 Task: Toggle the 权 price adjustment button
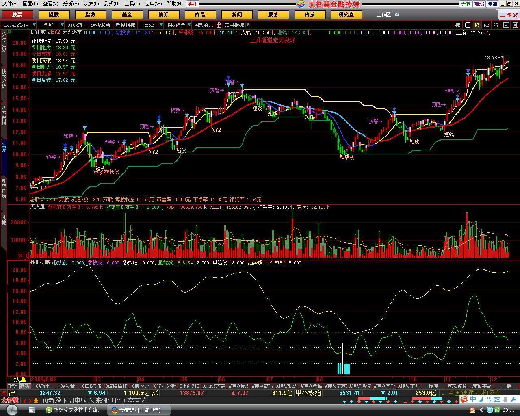coord(477,25)
